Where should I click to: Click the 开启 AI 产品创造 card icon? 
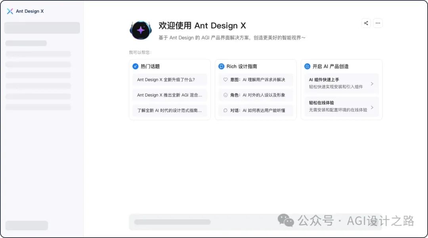[308, 66]
